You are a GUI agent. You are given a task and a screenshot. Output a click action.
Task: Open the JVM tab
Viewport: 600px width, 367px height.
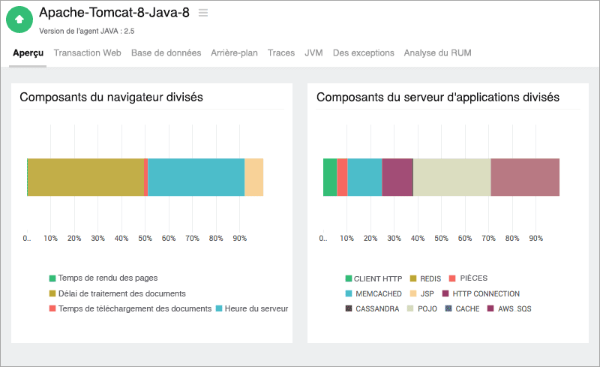tap(313, 53)
